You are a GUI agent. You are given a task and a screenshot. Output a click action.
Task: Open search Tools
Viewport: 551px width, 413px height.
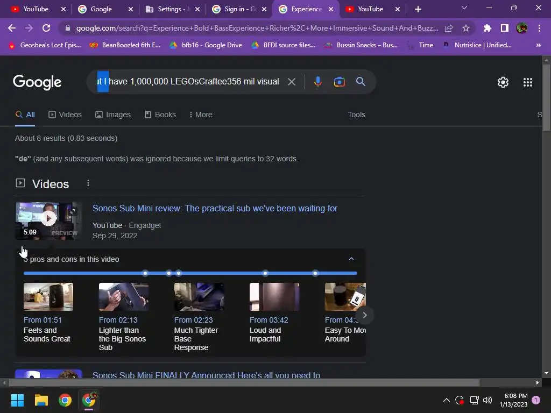point(356,115)
